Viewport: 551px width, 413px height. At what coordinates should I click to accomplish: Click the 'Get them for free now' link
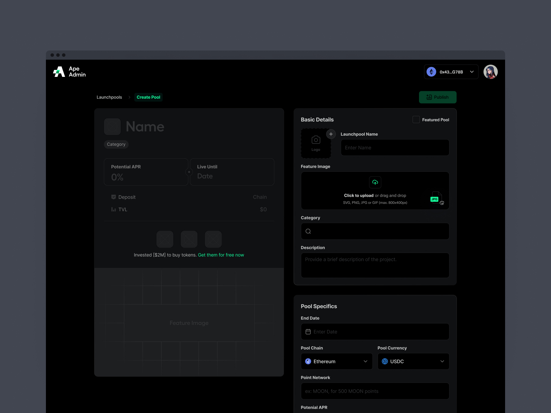pos(221,255)
